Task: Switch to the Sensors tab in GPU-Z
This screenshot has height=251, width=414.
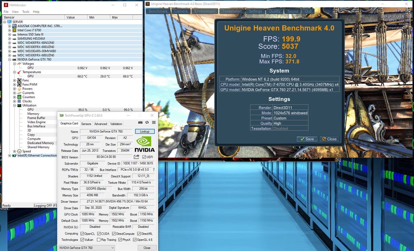Action: coord(86,124)
